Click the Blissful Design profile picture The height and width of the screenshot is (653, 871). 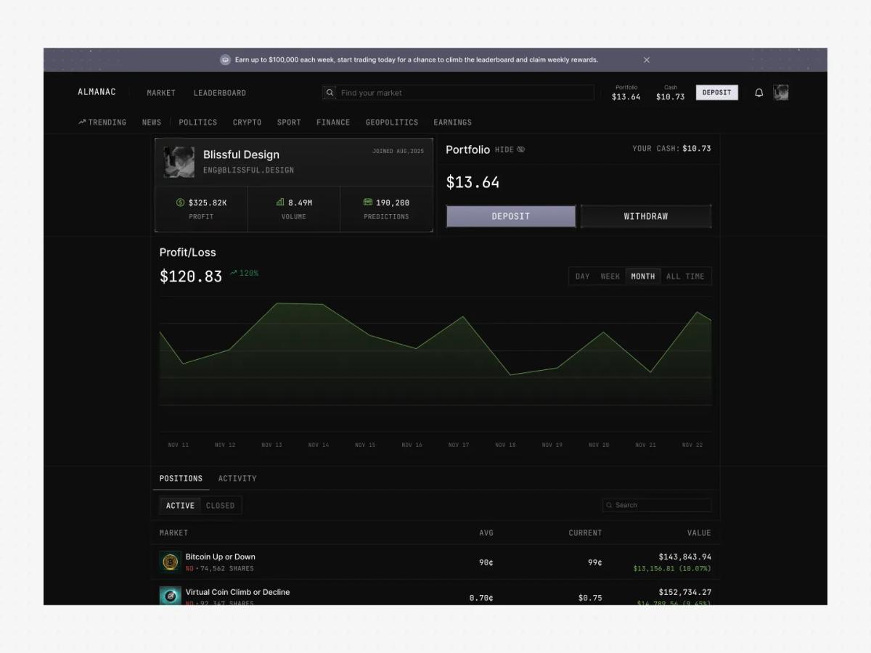pyautogui.click(x=179, y=162)
